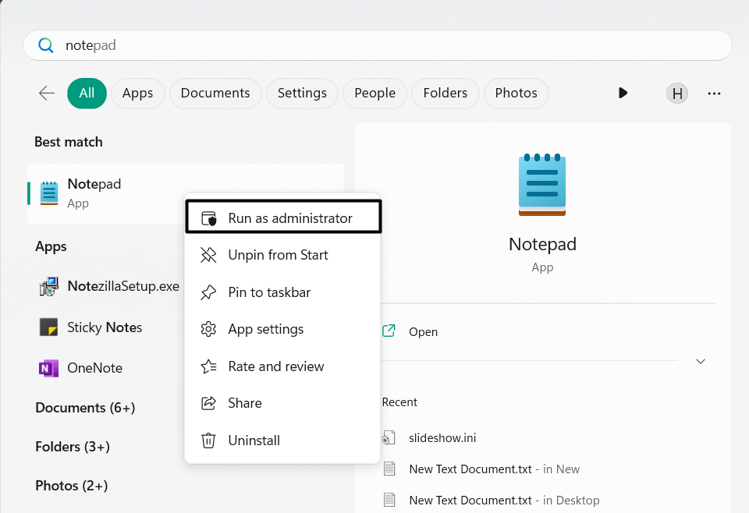
Task: Click Open in the Notepad preview pane
Action: tap(423, 331)
